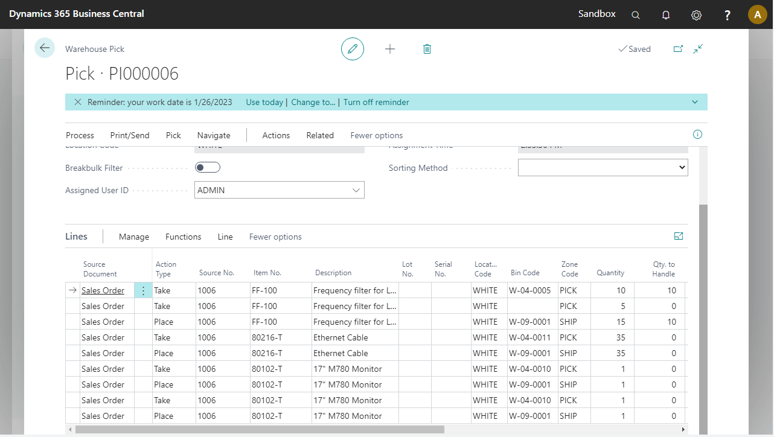Click the empty Bin Code cell of second row
774x437 pixels.
click(533, 306)
